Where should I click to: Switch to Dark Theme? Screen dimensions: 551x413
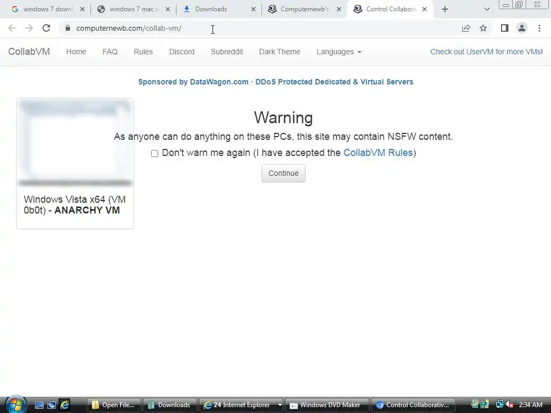click(x=280, y=52)
